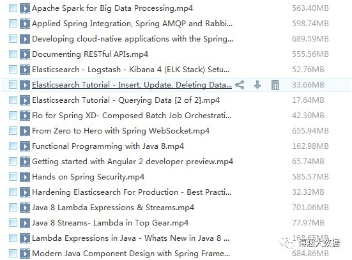Click video icon beside Apache Spark file

[x=25, y=8]
